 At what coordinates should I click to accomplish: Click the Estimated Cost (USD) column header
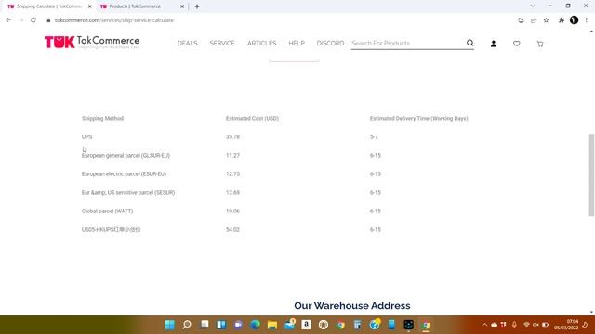(x=252, y=118)
